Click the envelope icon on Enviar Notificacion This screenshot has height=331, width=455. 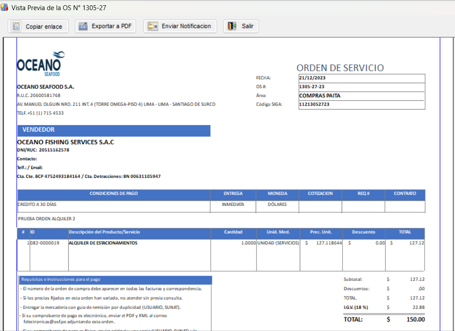click(153, 26)
